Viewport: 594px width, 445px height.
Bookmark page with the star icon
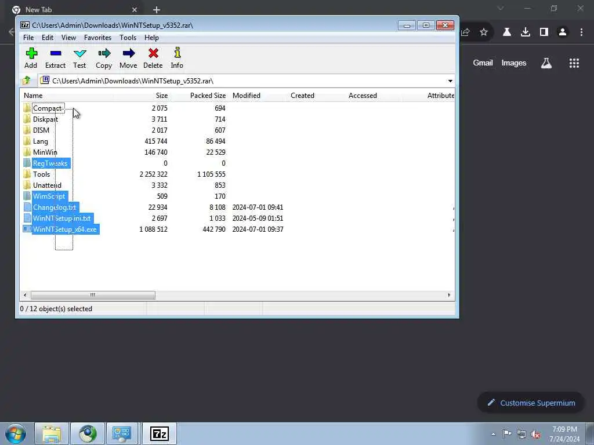coord(484,32)
